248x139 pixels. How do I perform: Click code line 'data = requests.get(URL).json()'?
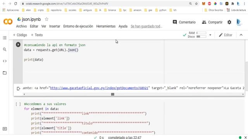point(51,50)
